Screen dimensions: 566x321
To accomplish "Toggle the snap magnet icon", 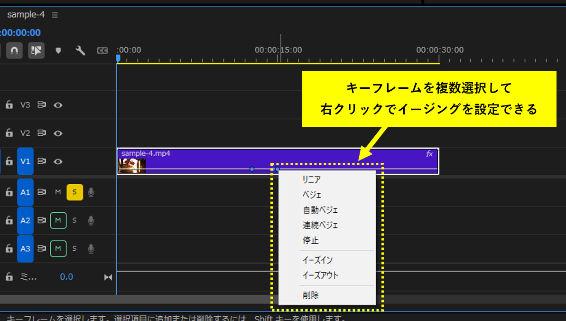I will [x=14, y=50].
